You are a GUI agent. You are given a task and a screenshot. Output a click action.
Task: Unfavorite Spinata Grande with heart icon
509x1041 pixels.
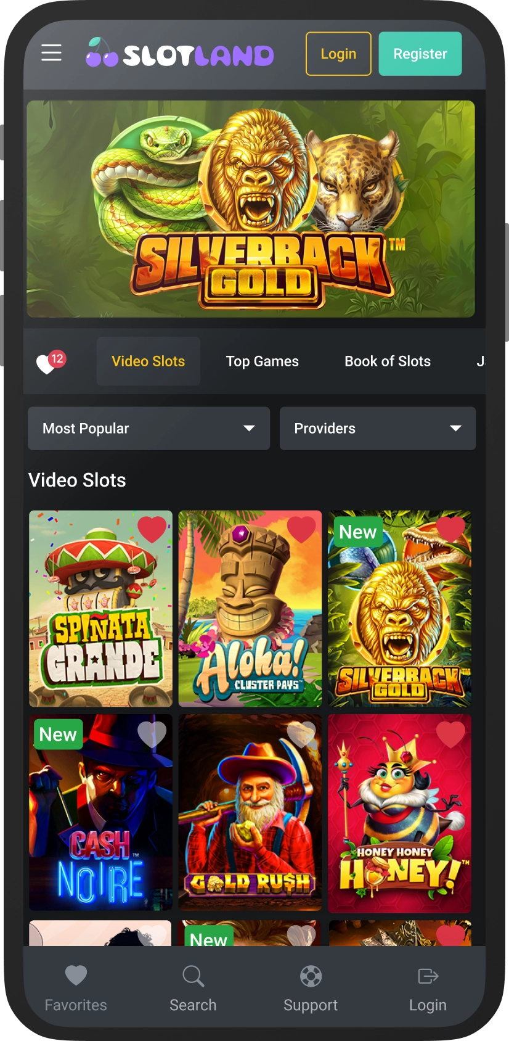pos(152,530)
